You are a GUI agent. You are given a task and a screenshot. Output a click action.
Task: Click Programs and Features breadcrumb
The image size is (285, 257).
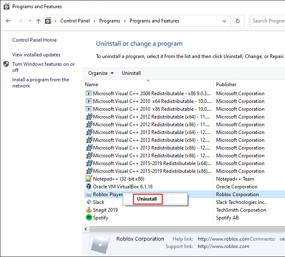154,21
